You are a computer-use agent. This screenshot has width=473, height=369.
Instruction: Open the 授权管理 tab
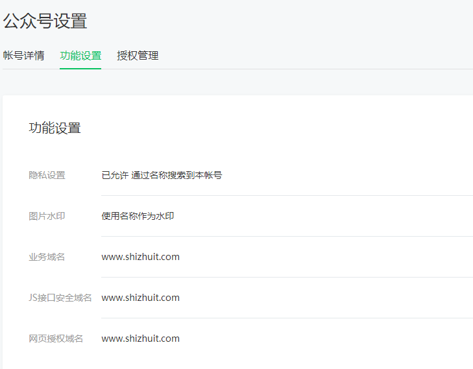tap(138, 56)
